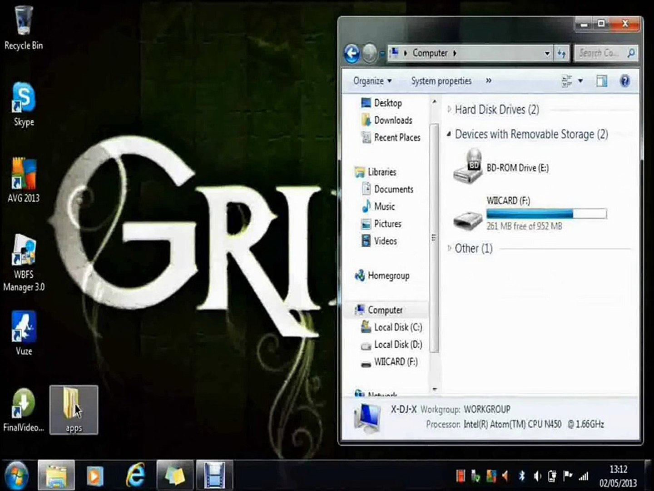
Task: Open Windows Explorer from the taskbar
Action: [x=56, y=476]
